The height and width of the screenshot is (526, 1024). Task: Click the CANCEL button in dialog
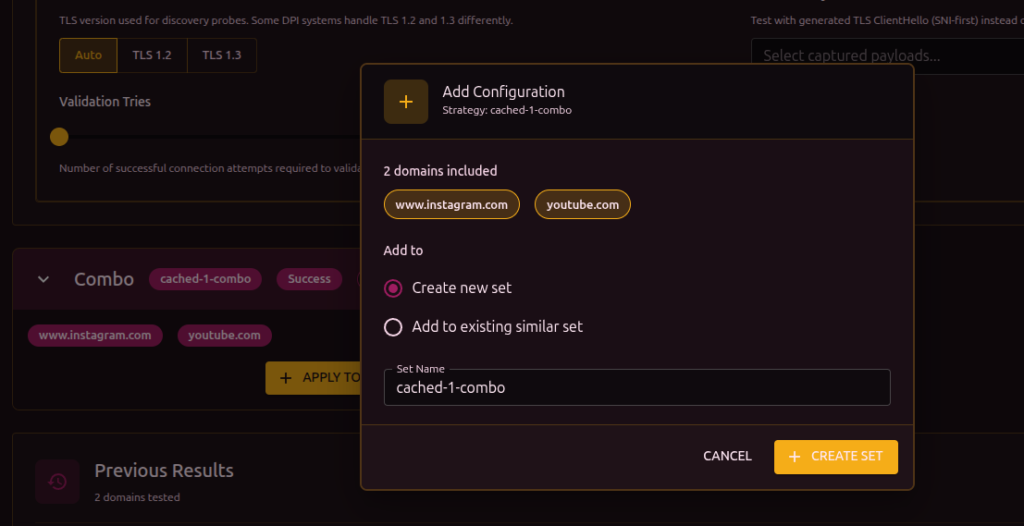727,457
